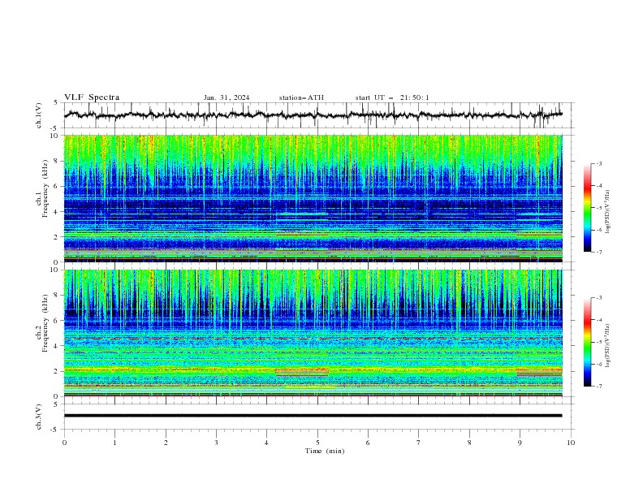Select the date "Jan. 31, 2024"
The image size is (643, 497).
pyautogui.click(x=227, y=97)
